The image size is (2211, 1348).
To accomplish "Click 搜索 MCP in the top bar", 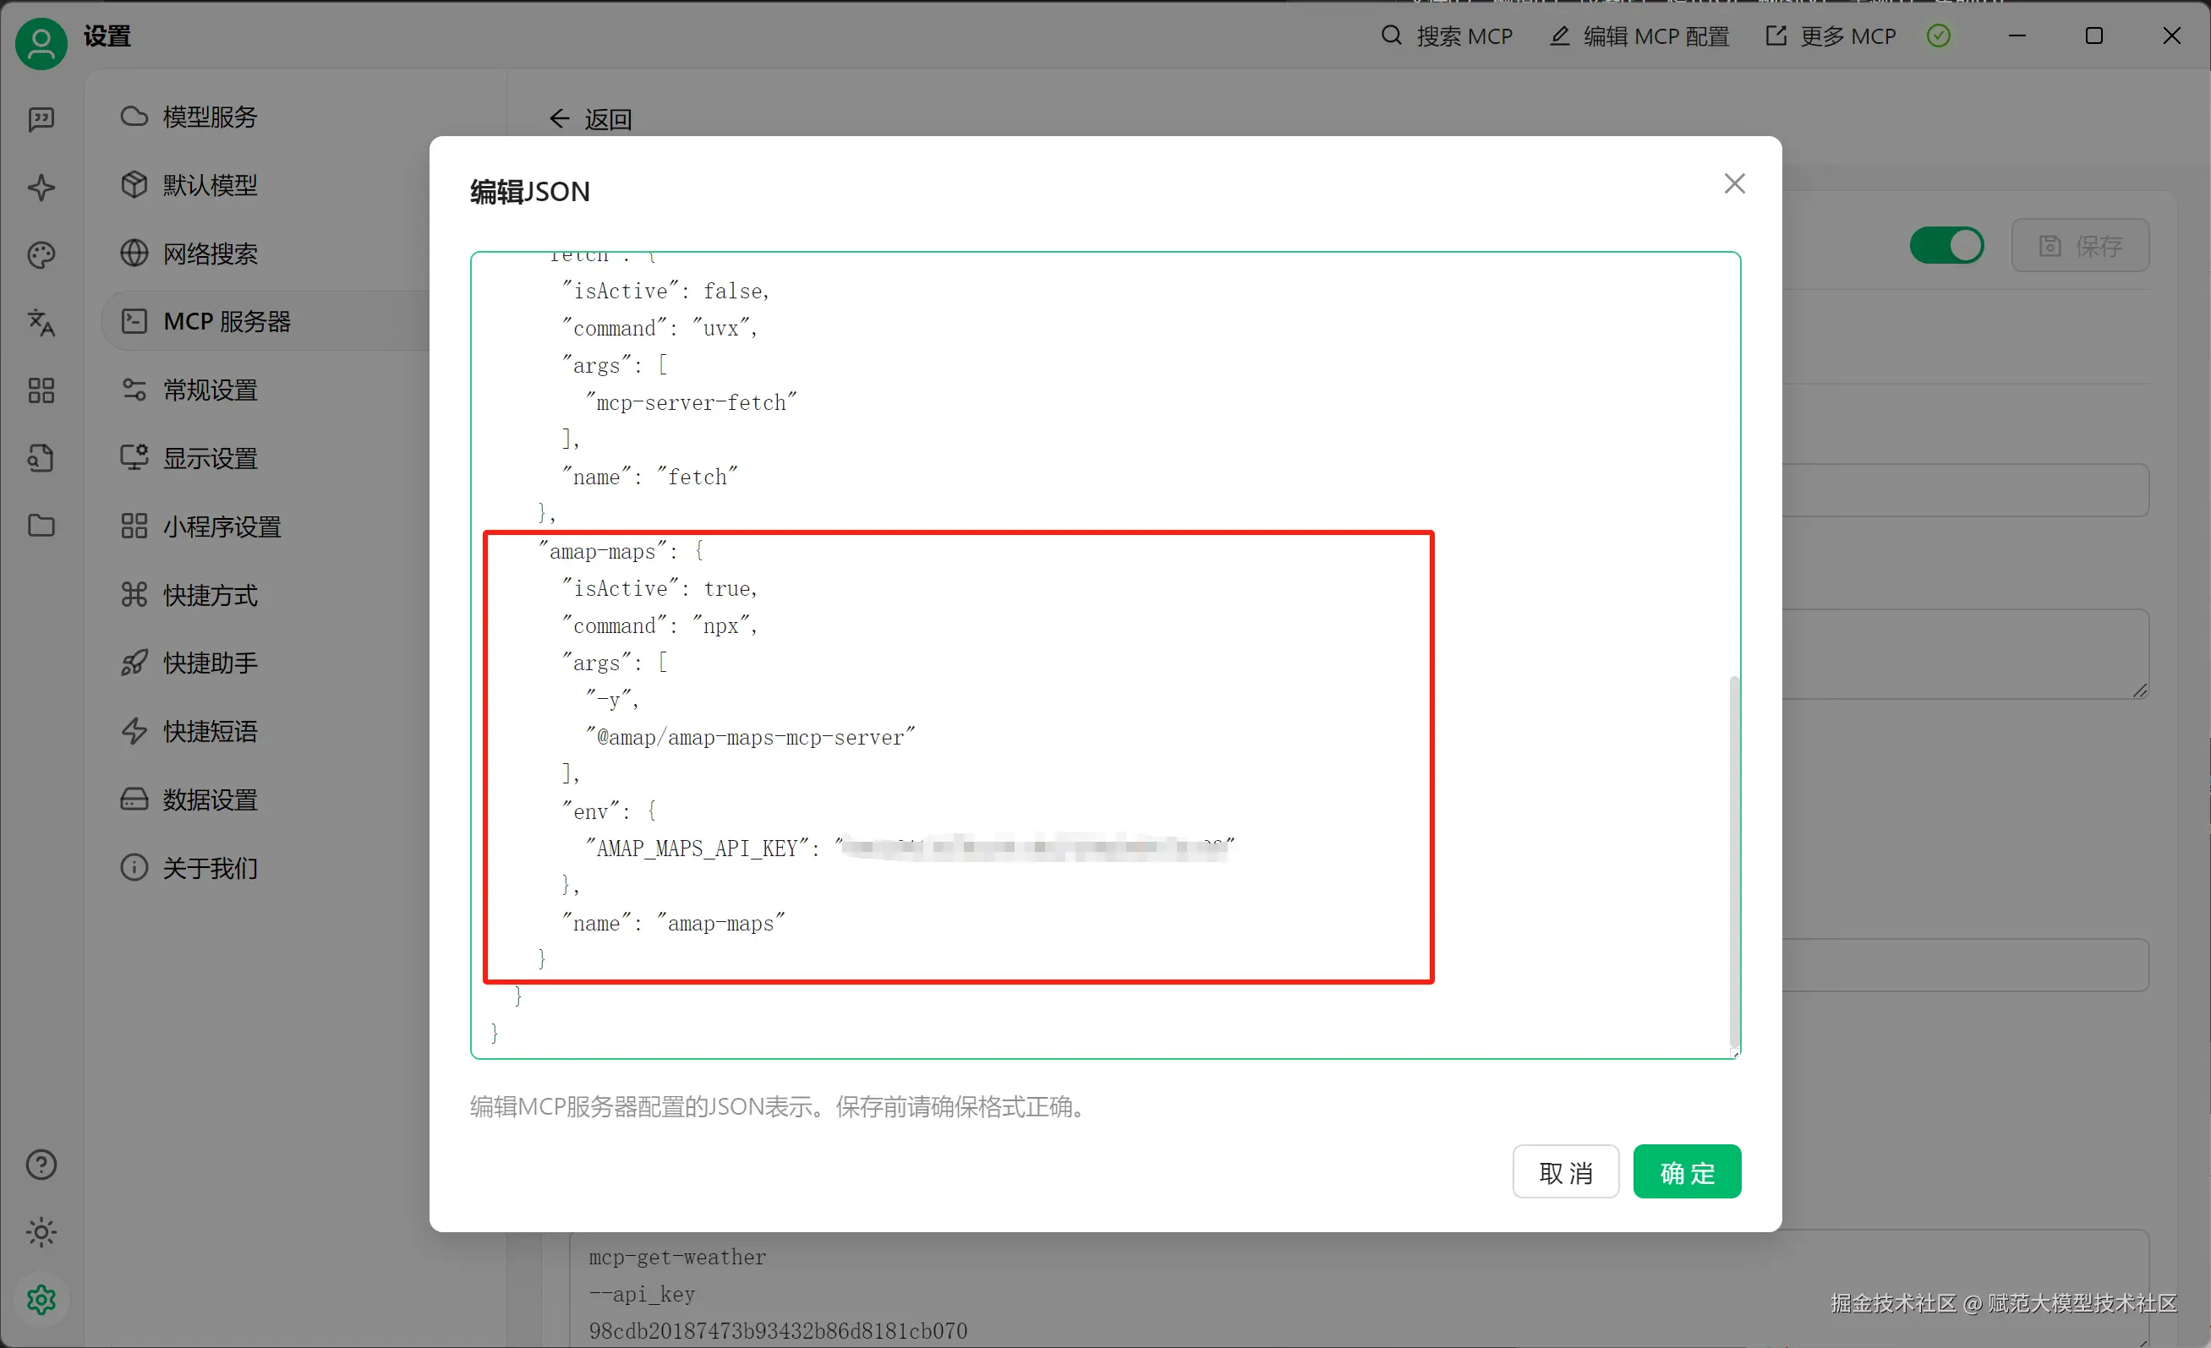I will [x=1447, y=35].
